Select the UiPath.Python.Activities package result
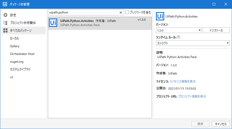The image size is (232, 129). [x=100, y=23]
